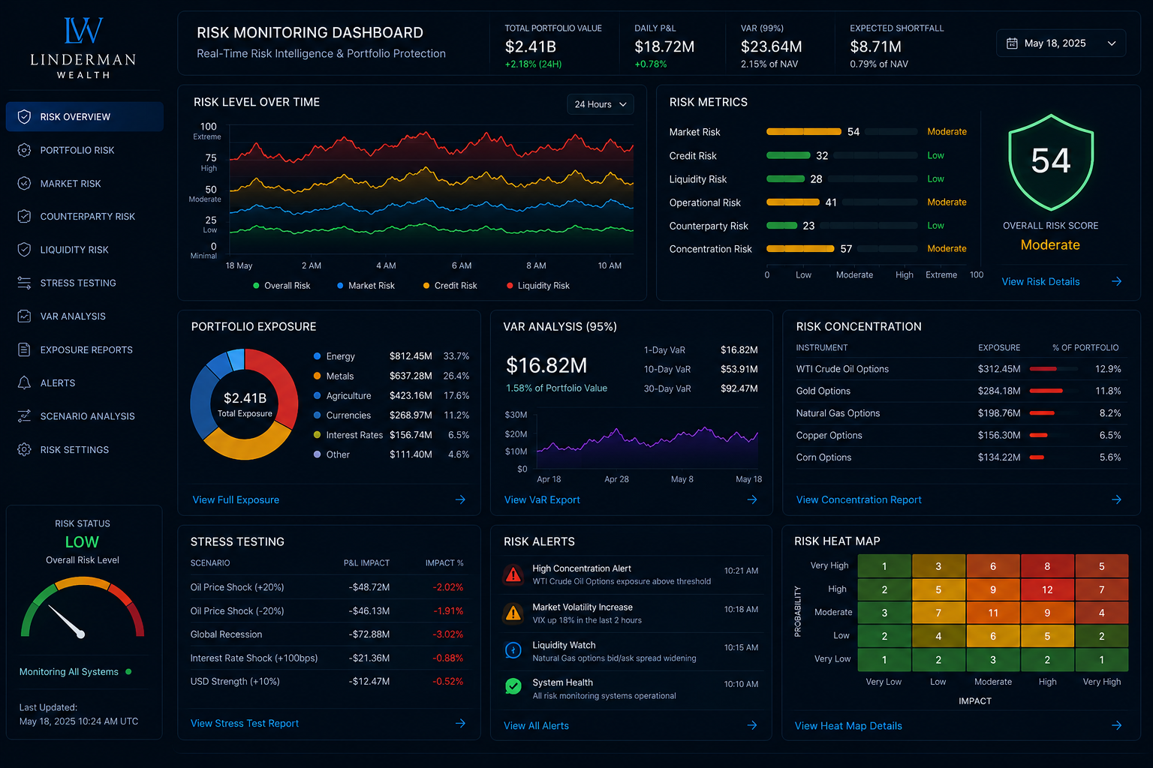Click the 10-Day VaR value $53.91M
The width and height of the screenshot is (1153, 768).
pos(739,369)
